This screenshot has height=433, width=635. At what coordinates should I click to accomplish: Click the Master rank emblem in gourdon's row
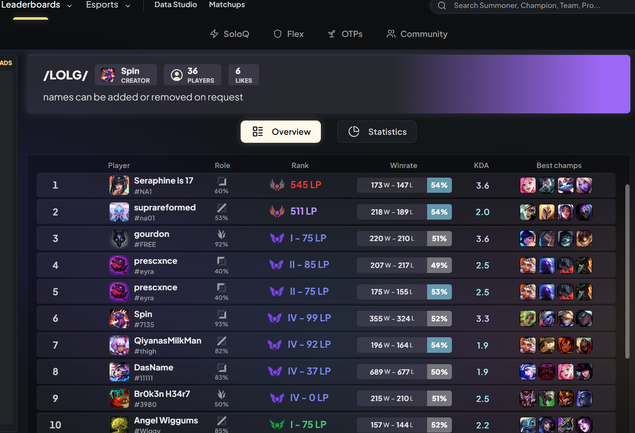click(277, 238)
